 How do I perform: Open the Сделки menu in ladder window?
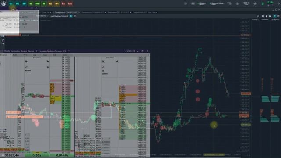click(x=31, y=51)
